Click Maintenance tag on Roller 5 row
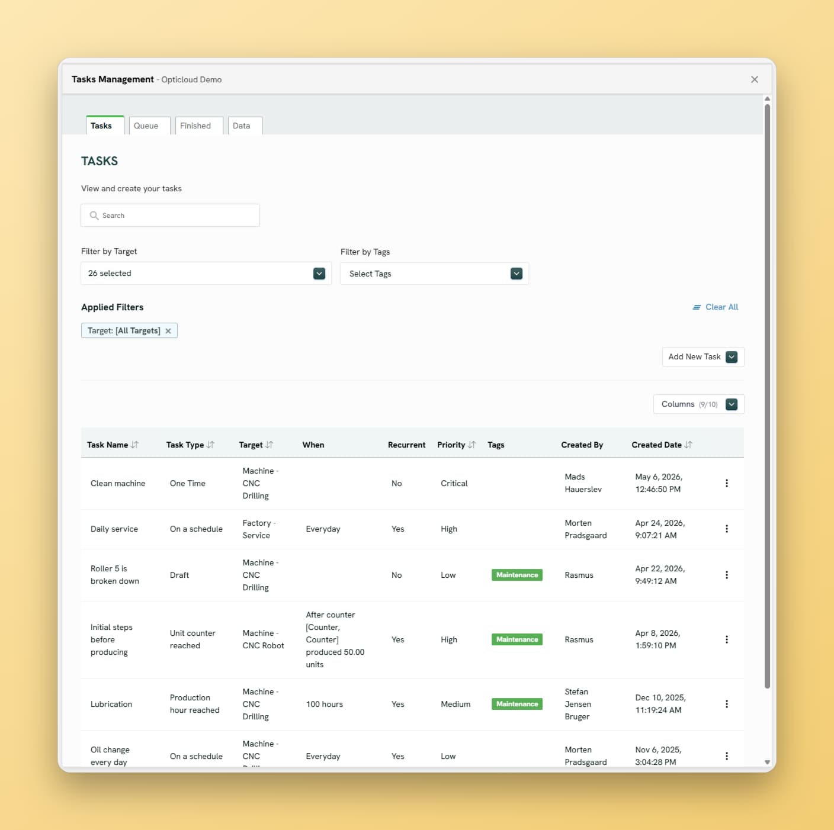Image resolution: width=834 pixels, height=830 pixels. (x=517, y=575)
